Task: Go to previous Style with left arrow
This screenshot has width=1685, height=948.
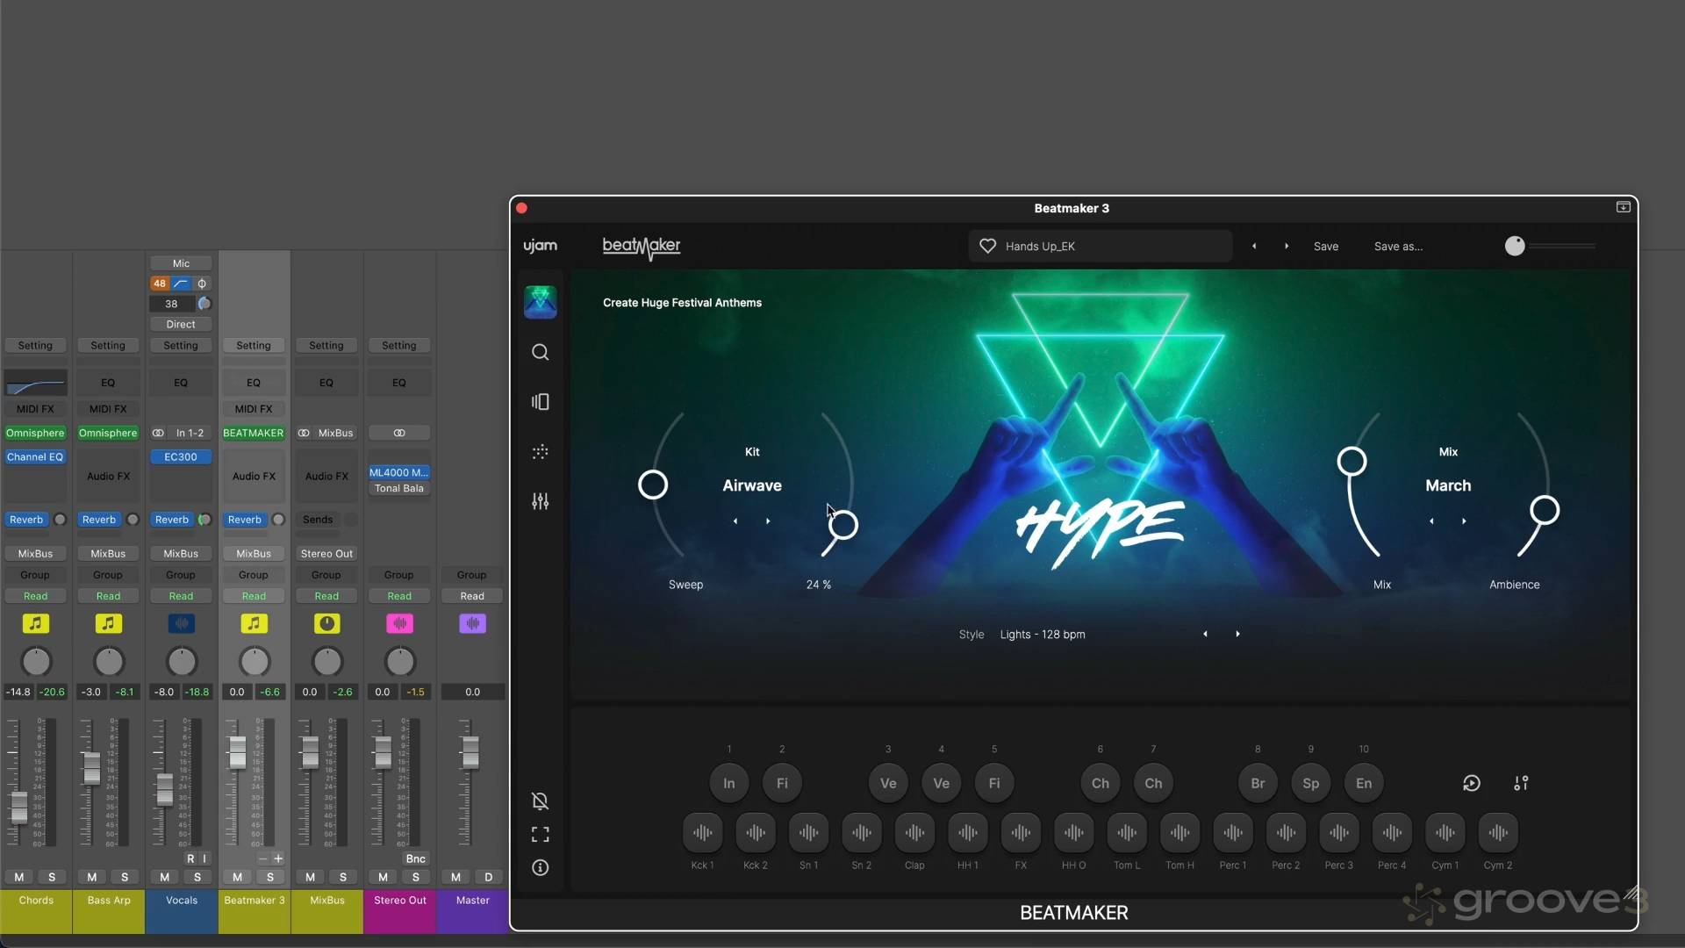Action: (1205, 634)
